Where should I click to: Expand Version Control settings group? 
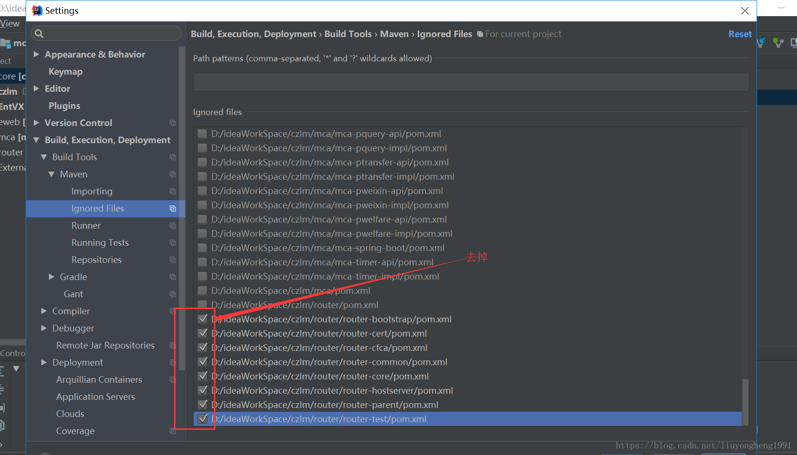coord(36,123)
